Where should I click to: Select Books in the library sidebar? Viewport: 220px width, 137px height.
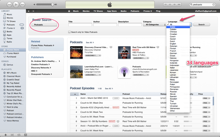pyautogui.click(x=9, y=32)
